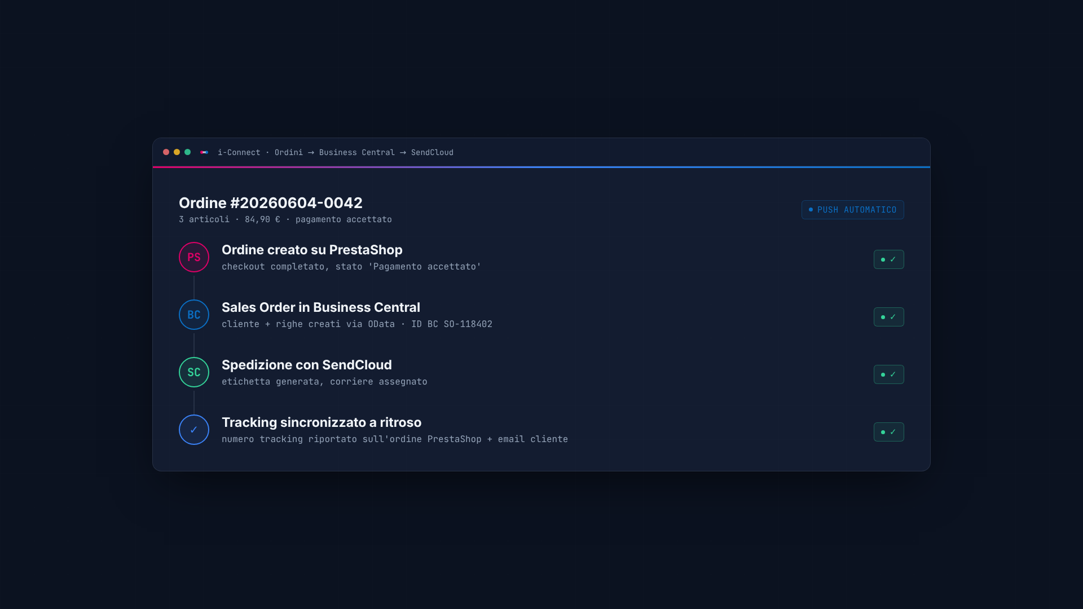This screenshot has height=609, width=1083.
Task: Open the 'Sales Order in Business Central' step
Action: coord(321,307)
